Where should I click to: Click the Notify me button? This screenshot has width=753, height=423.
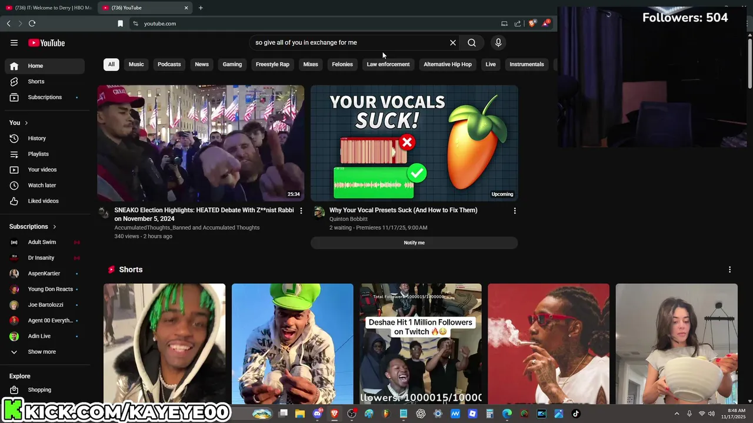click(x=414, y=243)
